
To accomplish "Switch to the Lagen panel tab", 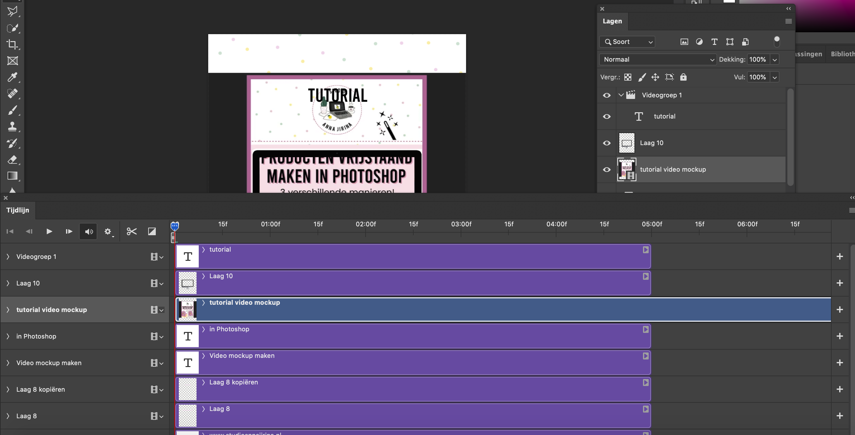I will [612, 21].
